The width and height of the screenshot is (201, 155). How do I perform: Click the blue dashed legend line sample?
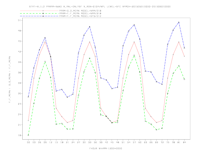pos(39,16)
